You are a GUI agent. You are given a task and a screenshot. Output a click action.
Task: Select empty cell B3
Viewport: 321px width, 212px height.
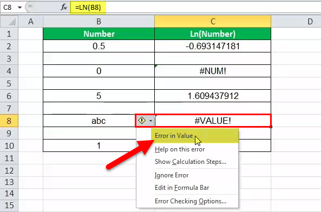click(99, 58)
